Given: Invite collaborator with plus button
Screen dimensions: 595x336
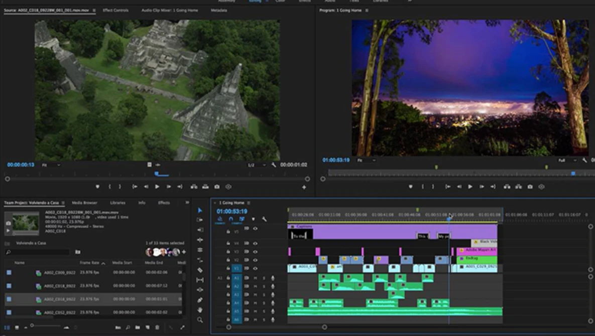Looking at the screenshot, I should [184, 252].
